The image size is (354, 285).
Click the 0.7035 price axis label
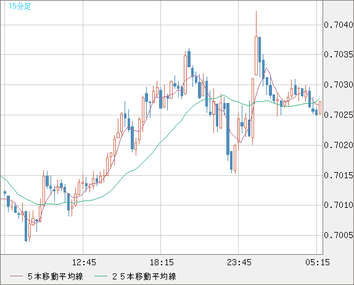(339, 54)
